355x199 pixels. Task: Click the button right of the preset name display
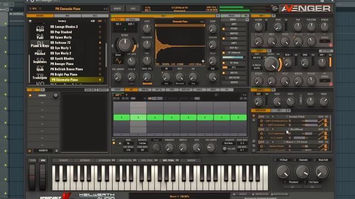117,9
